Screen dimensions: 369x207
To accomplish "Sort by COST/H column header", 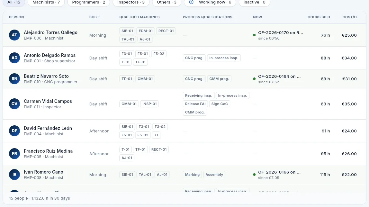I will 349,17.
